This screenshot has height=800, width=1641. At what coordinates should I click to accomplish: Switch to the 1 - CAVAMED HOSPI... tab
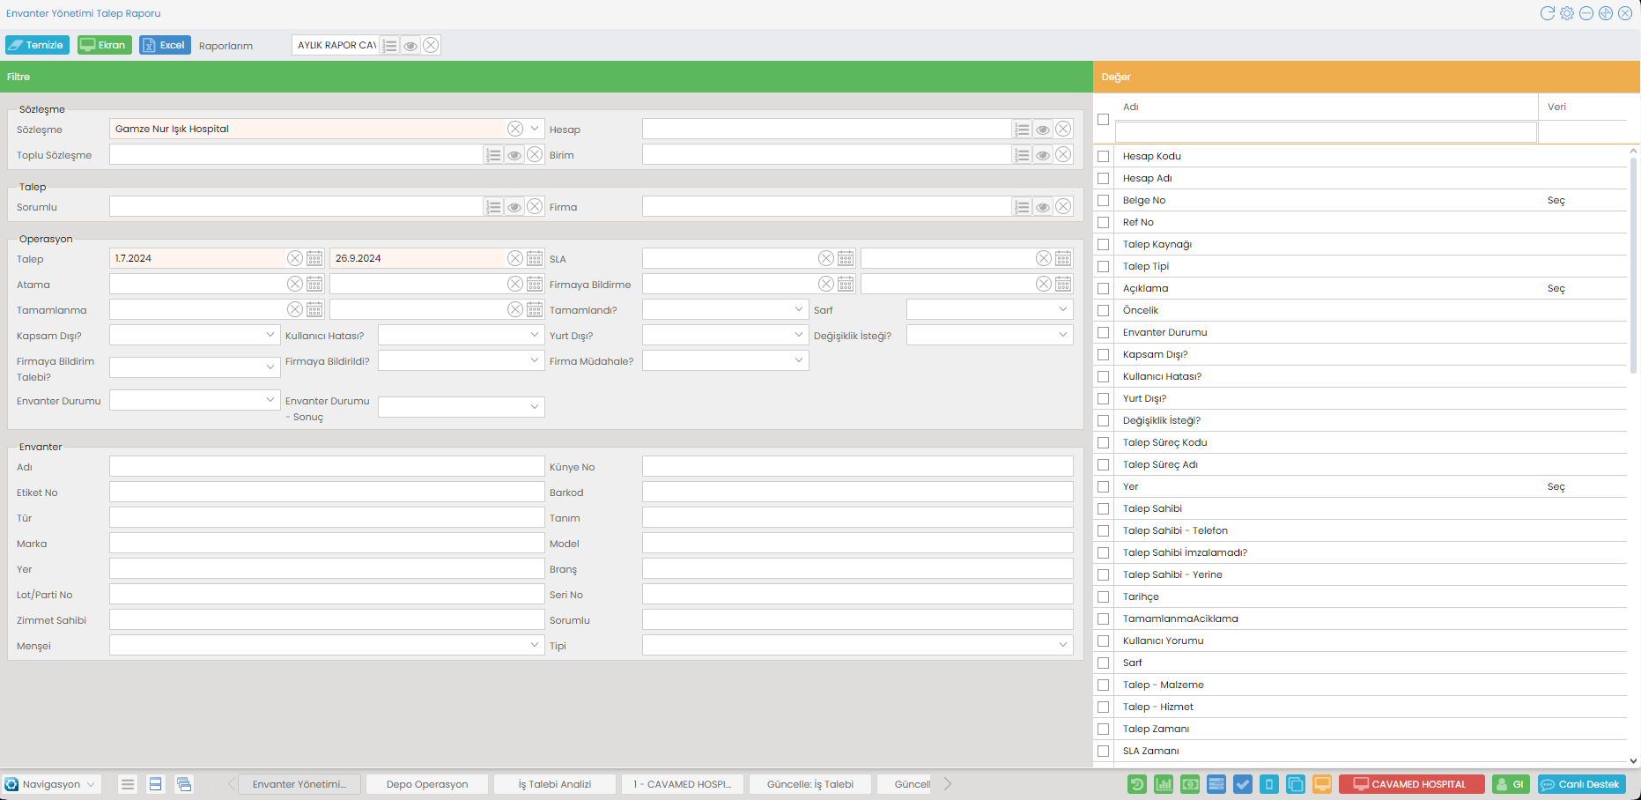point(683,784)
